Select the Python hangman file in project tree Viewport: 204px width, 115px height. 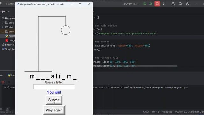(x=10, y=36)
